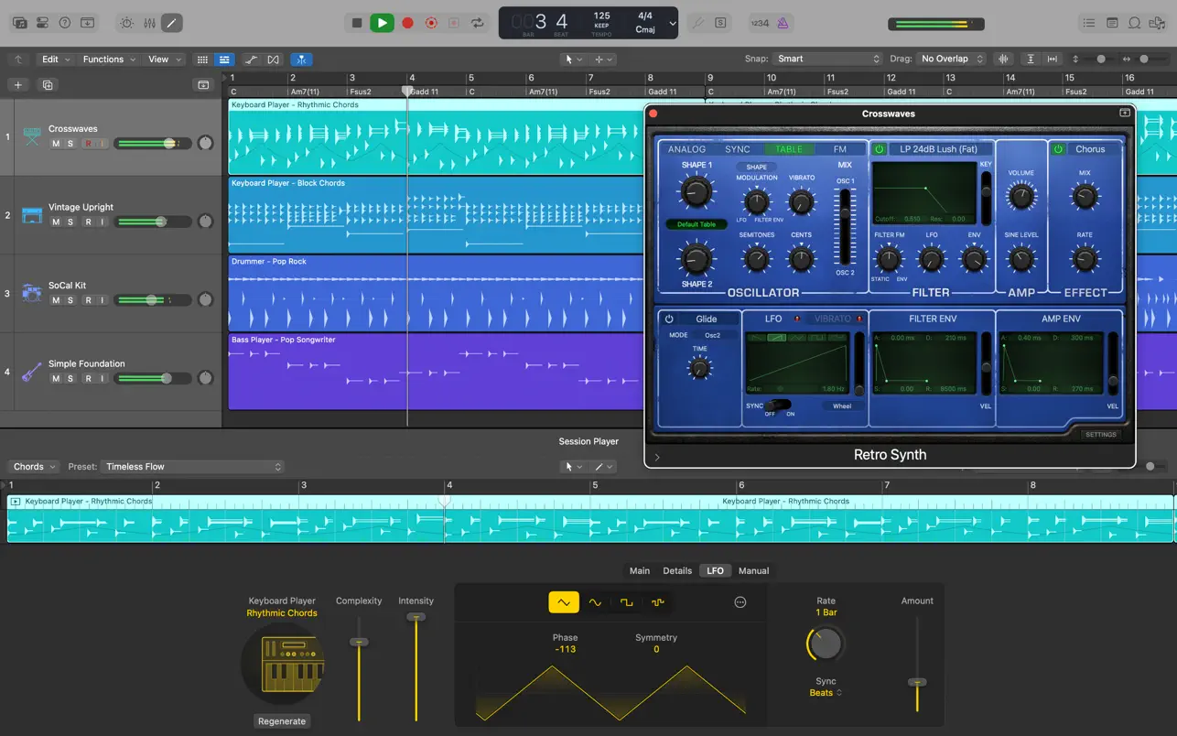Click the Regenerate button under the keyboard player
The width and height of the screenshot is (1177, 736).
point(282,721)
